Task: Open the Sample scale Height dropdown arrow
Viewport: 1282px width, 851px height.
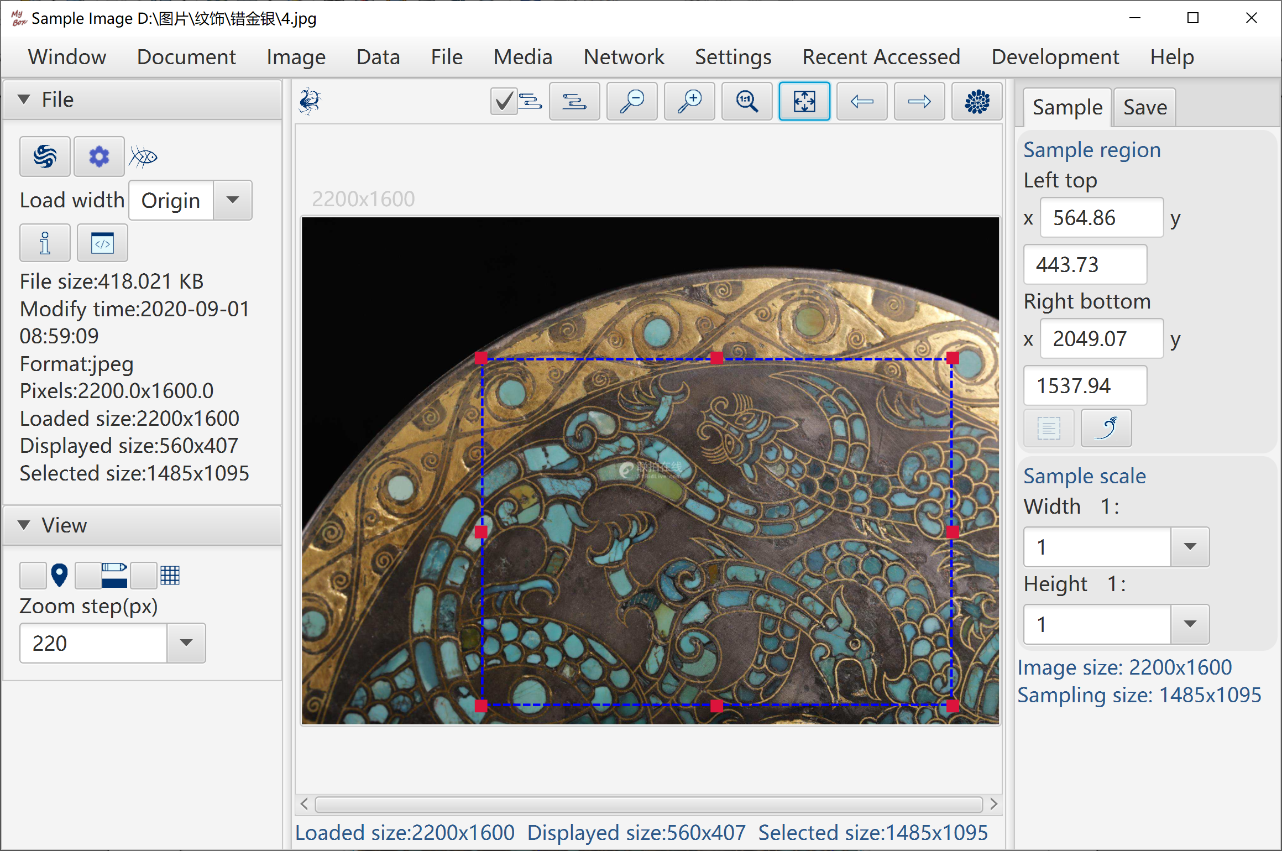Action: [x=1190, y=624]
